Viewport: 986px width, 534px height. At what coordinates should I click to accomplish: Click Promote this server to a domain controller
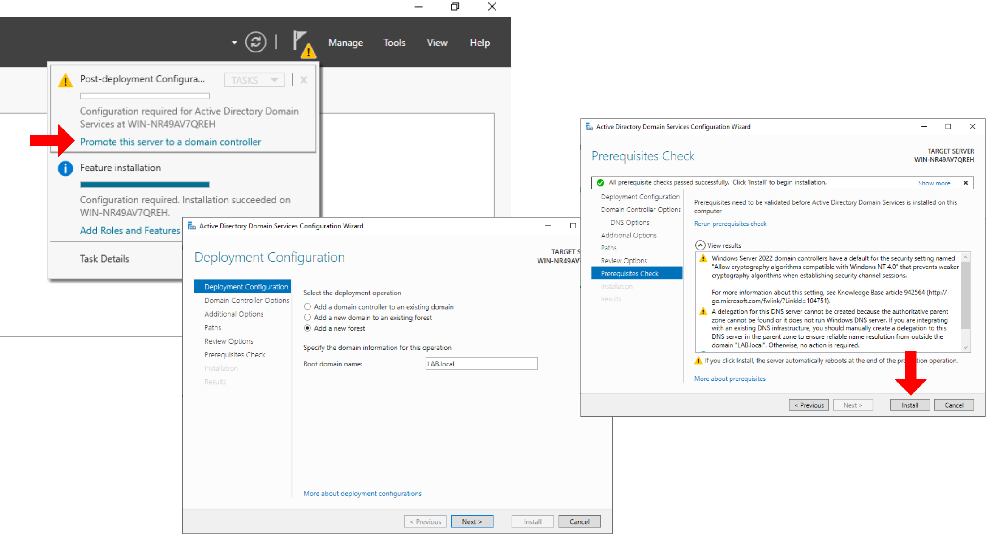click(170, 142)
